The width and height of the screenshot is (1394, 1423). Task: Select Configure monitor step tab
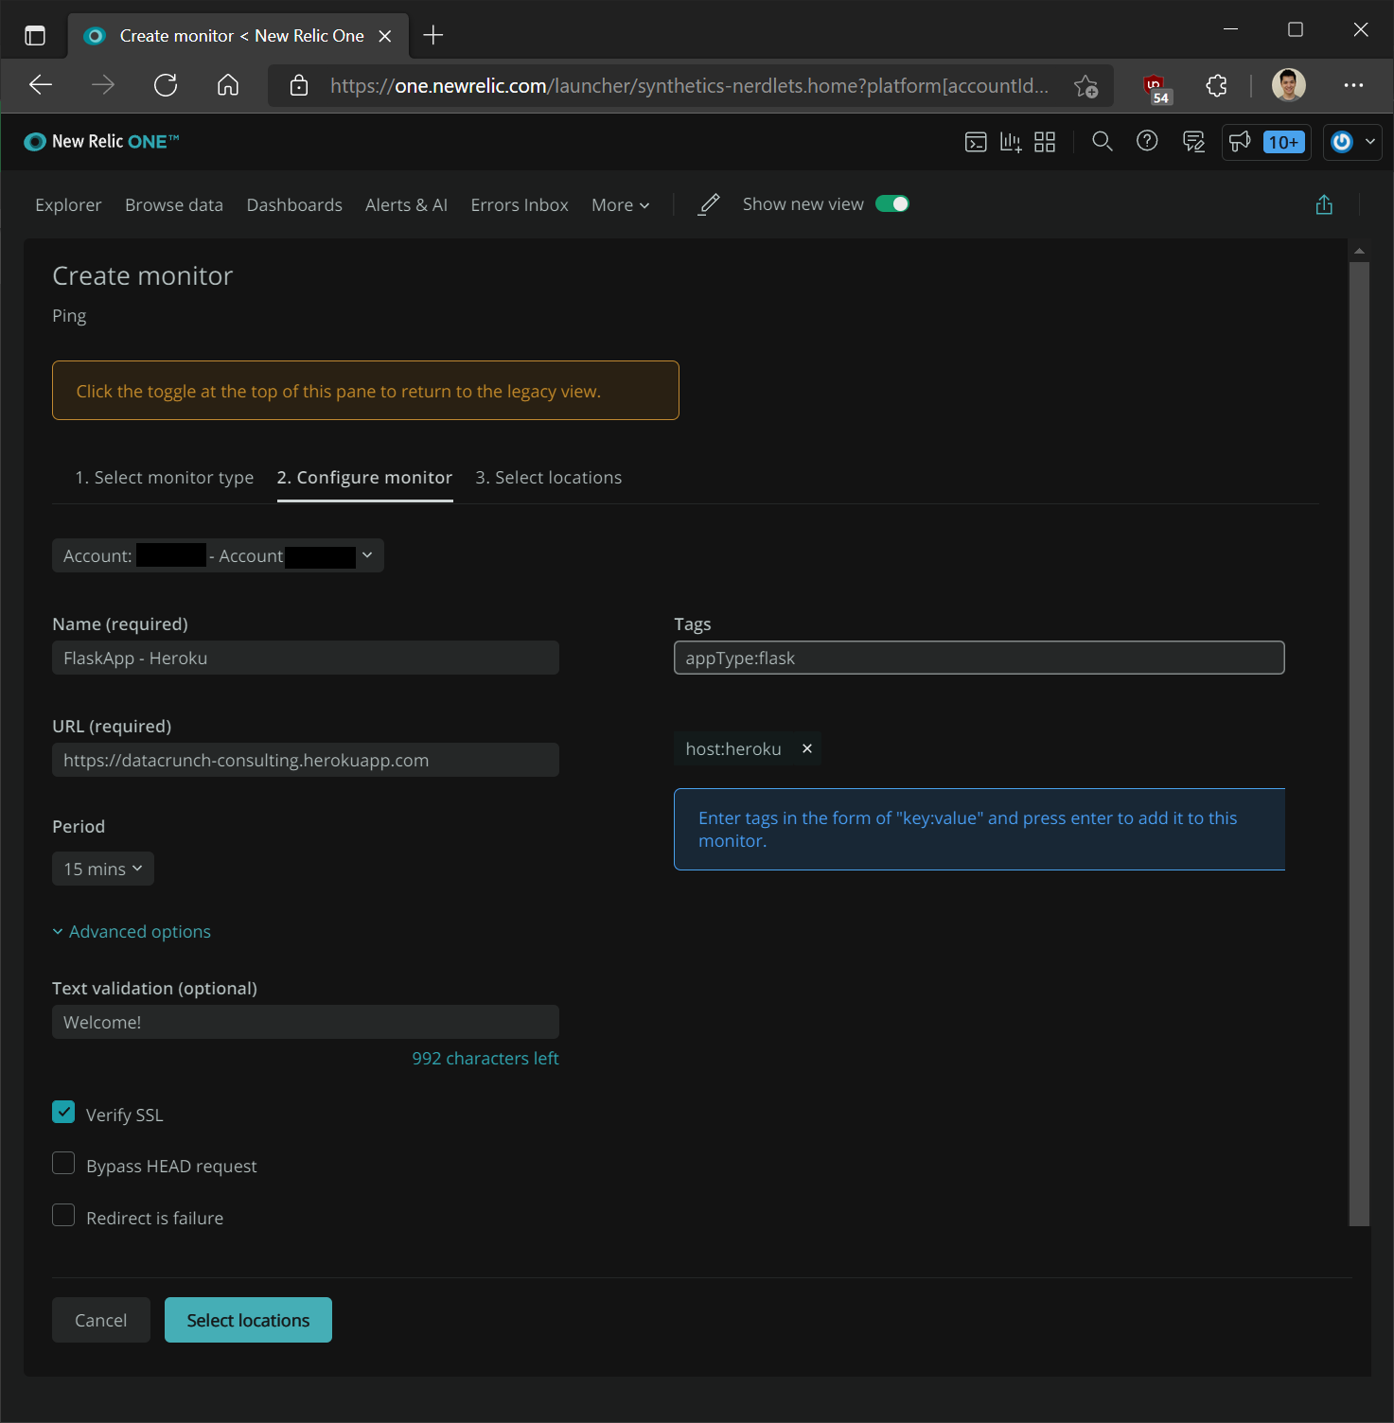pyautogui.click(x=364, y=478)
